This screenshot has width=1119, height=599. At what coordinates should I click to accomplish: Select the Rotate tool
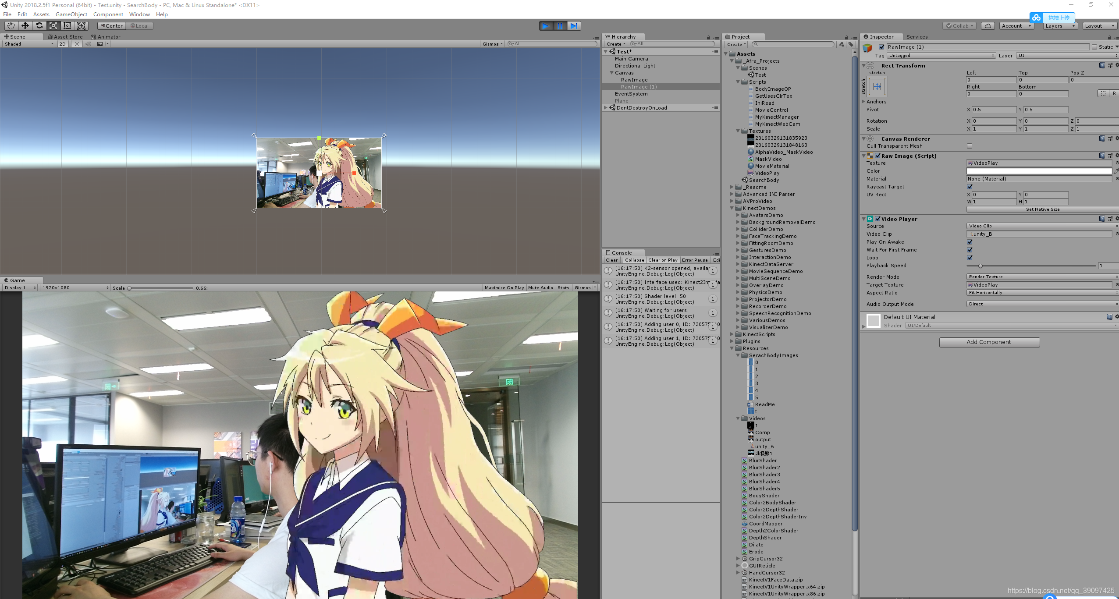point(39,26)
